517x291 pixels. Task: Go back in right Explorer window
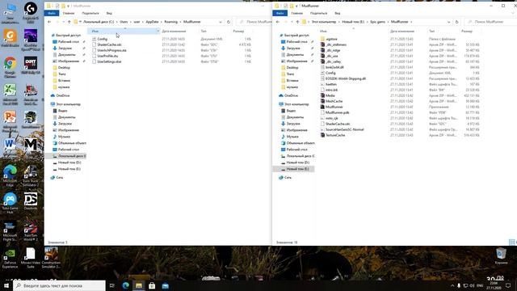(278, 22)
